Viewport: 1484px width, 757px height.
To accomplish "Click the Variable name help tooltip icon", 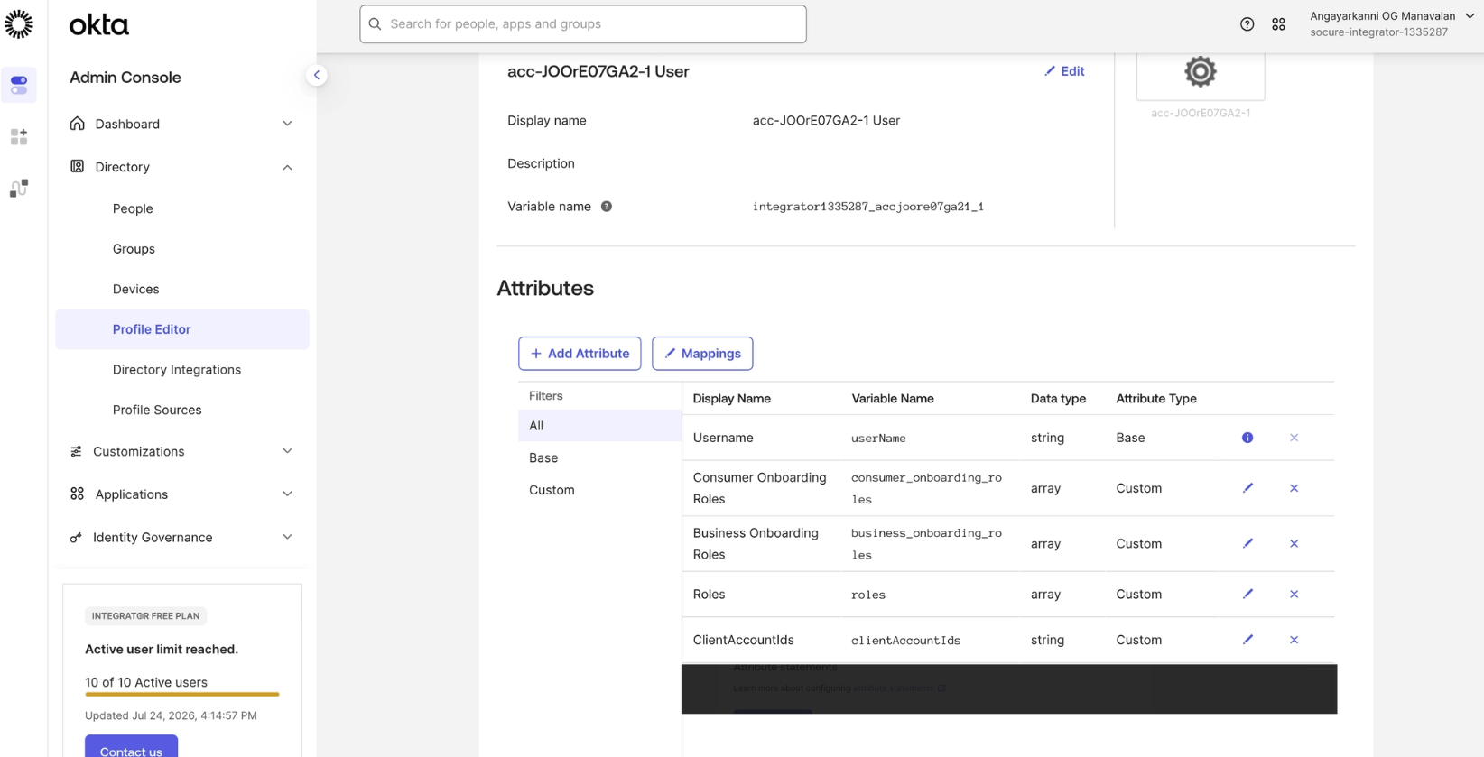I will 607,207.
